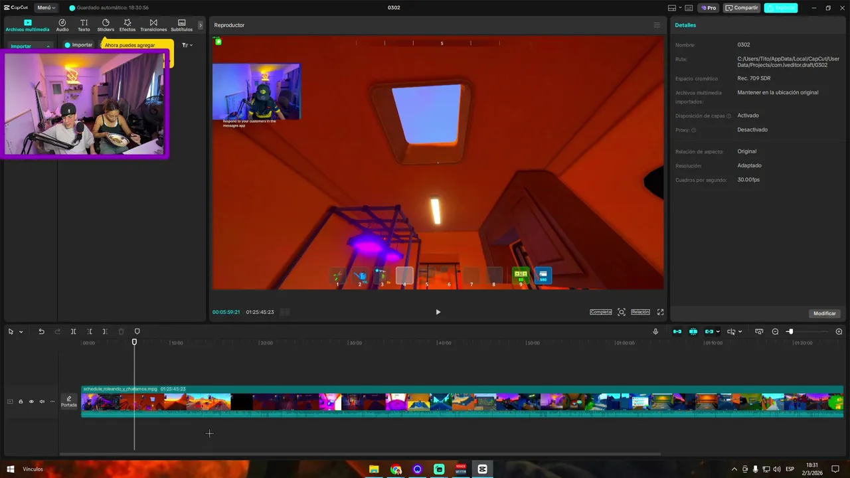
Task: Click the preview axis cursor tool
Action: click(731, 331)
